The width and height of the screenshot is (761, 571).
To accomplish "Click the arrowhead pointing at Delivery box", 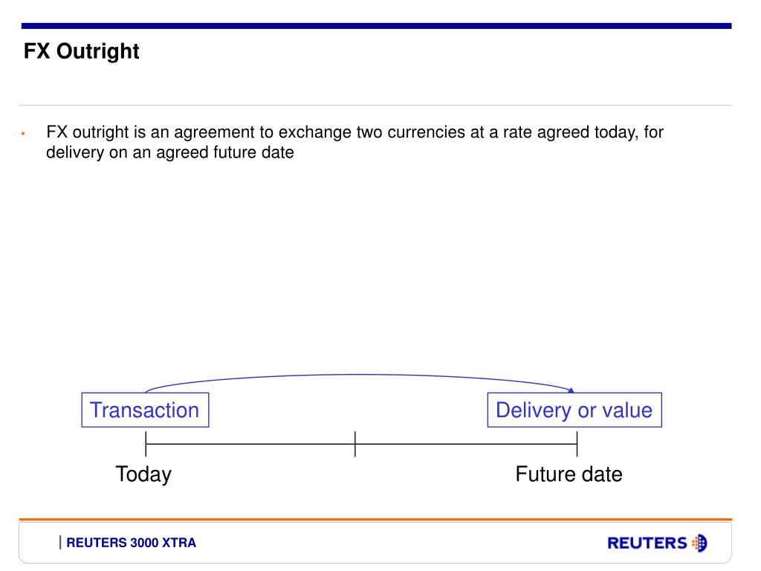I will [571, 390].
